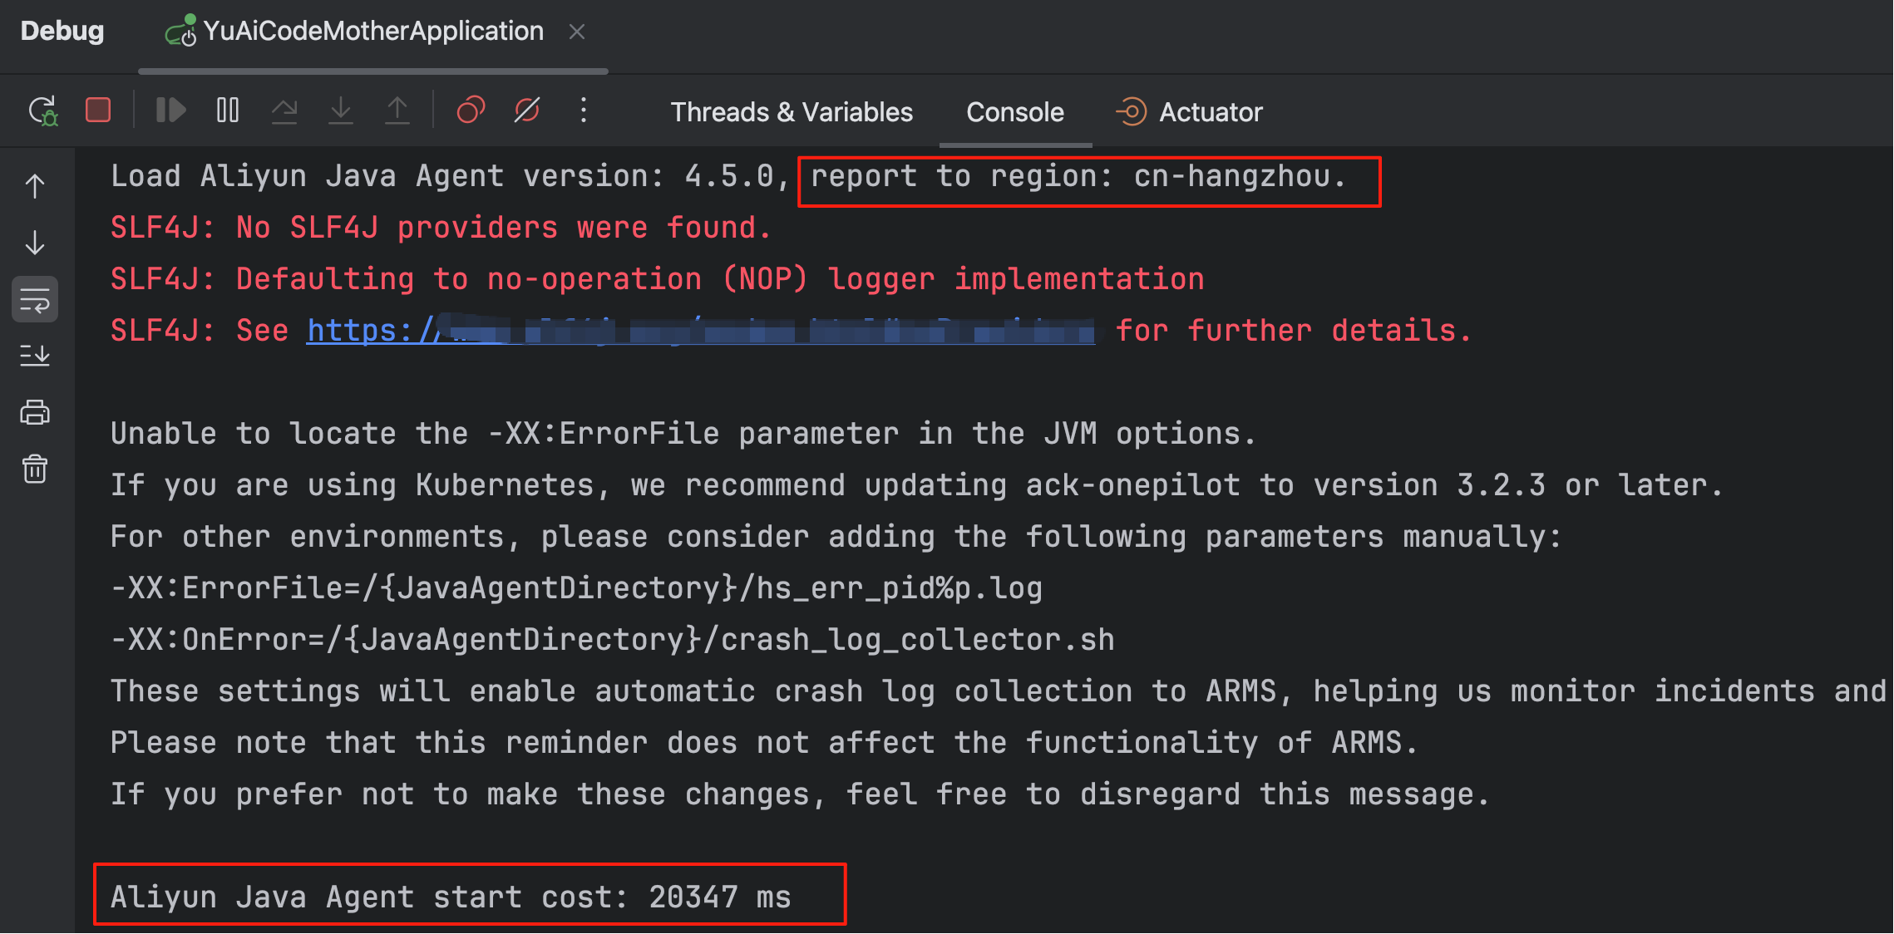Click the Rerun debug icon
1894x934 pixels.
(42, 111)
